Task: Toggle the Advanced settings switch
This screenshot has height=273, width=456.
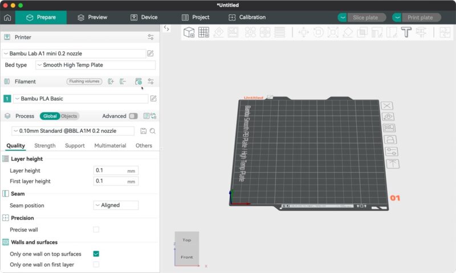Action: 133,116
